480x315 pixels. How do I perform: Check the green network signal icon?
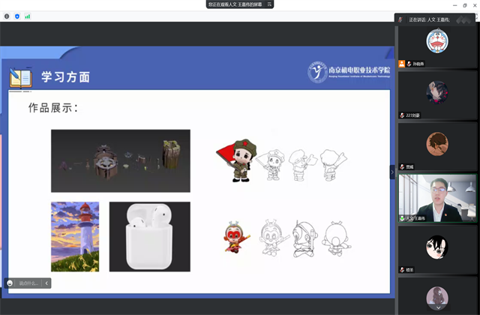coord(28,16)
